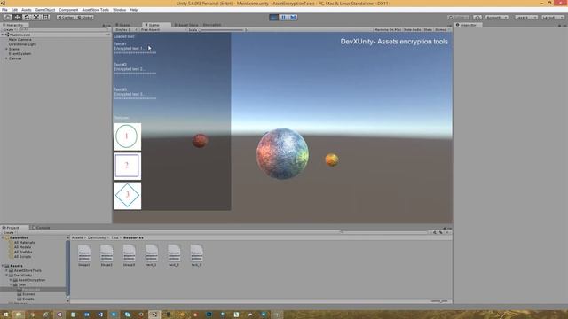Open the Edit menu
568x319 pixels.
tap(14, 10)
